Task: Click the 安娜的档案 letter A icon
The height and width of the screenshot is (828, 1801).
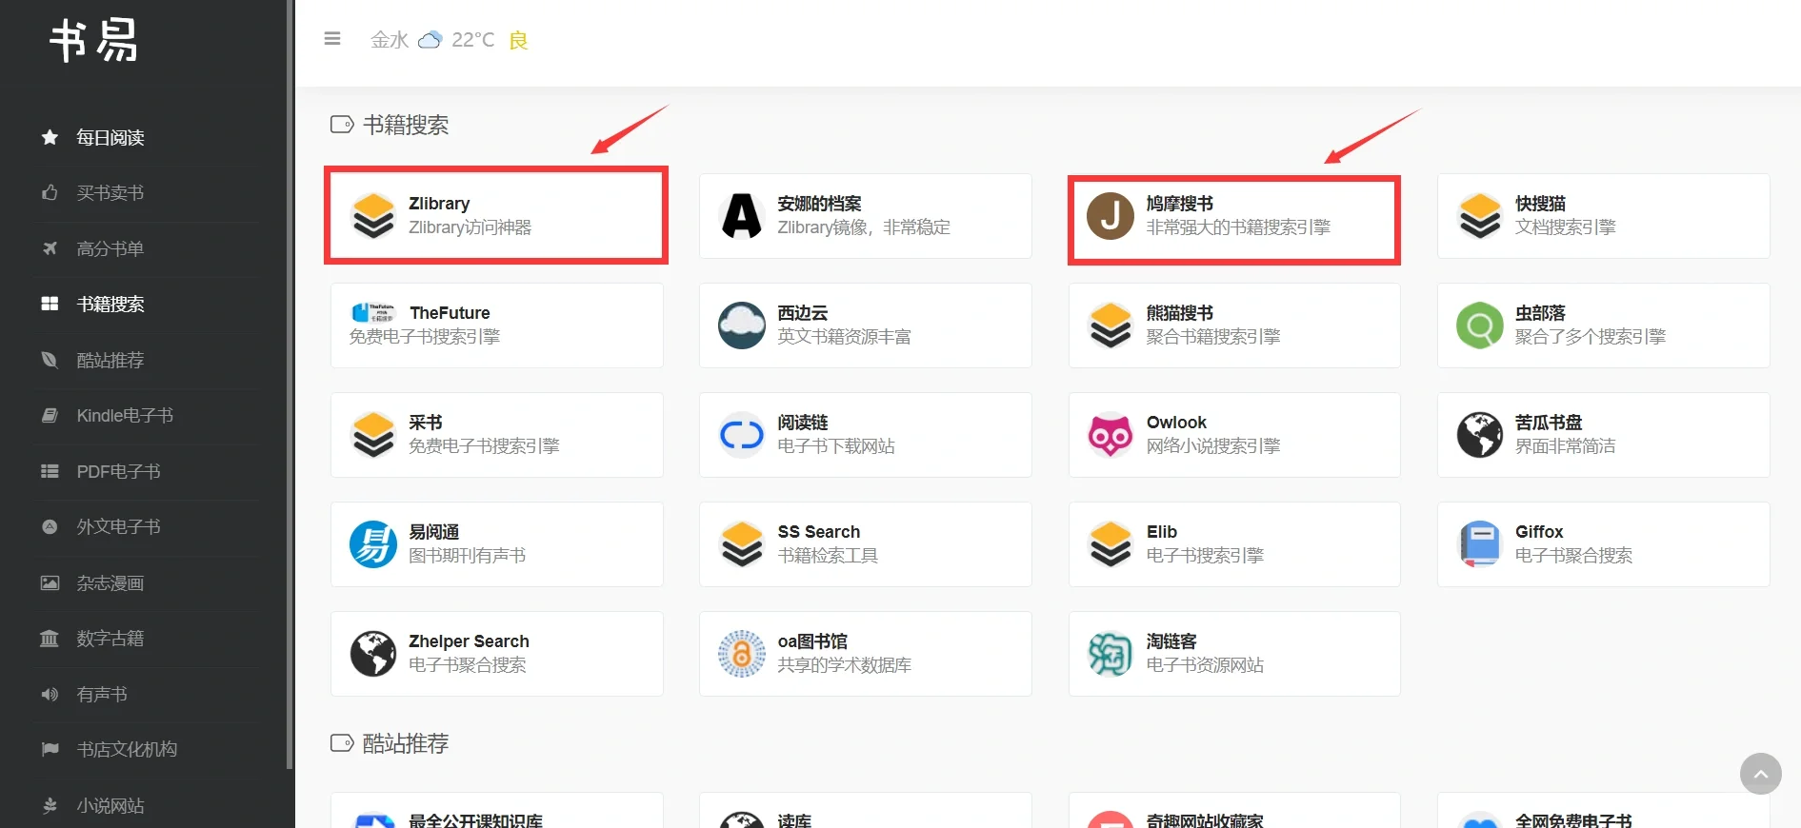Action: [742, 215]
